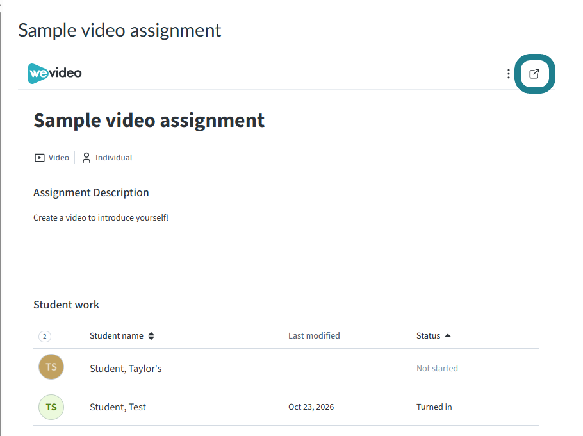Screen dimensions: 583x436
Task: Click 'Create a video to introduce yourself!' text
Action: (x=101, y=217)
